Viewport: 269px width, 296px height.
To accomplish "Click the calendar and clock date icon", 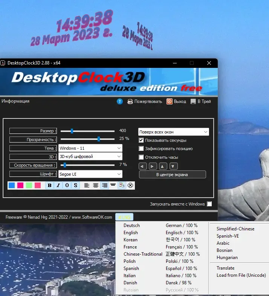I will point(122,186).
